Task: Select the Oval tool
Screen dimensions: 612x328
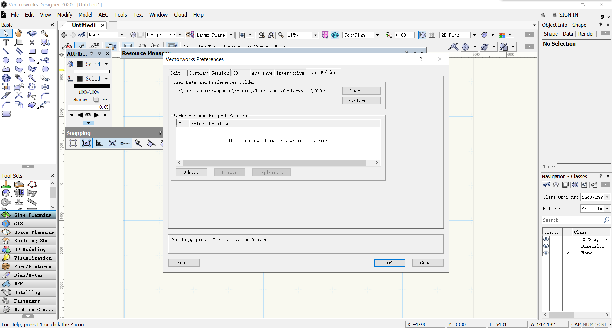Action: [19, 60]
